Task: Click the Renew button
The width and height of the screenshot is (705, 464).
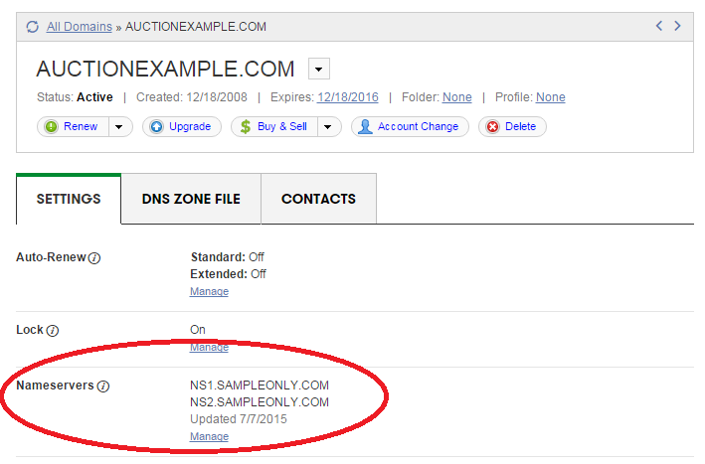Action: (73, 126)
